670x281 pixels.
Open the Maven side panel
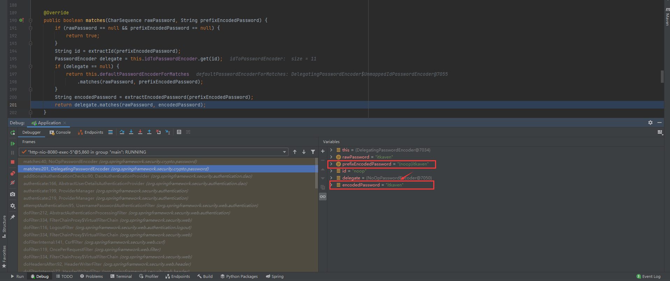pos(667,17)
